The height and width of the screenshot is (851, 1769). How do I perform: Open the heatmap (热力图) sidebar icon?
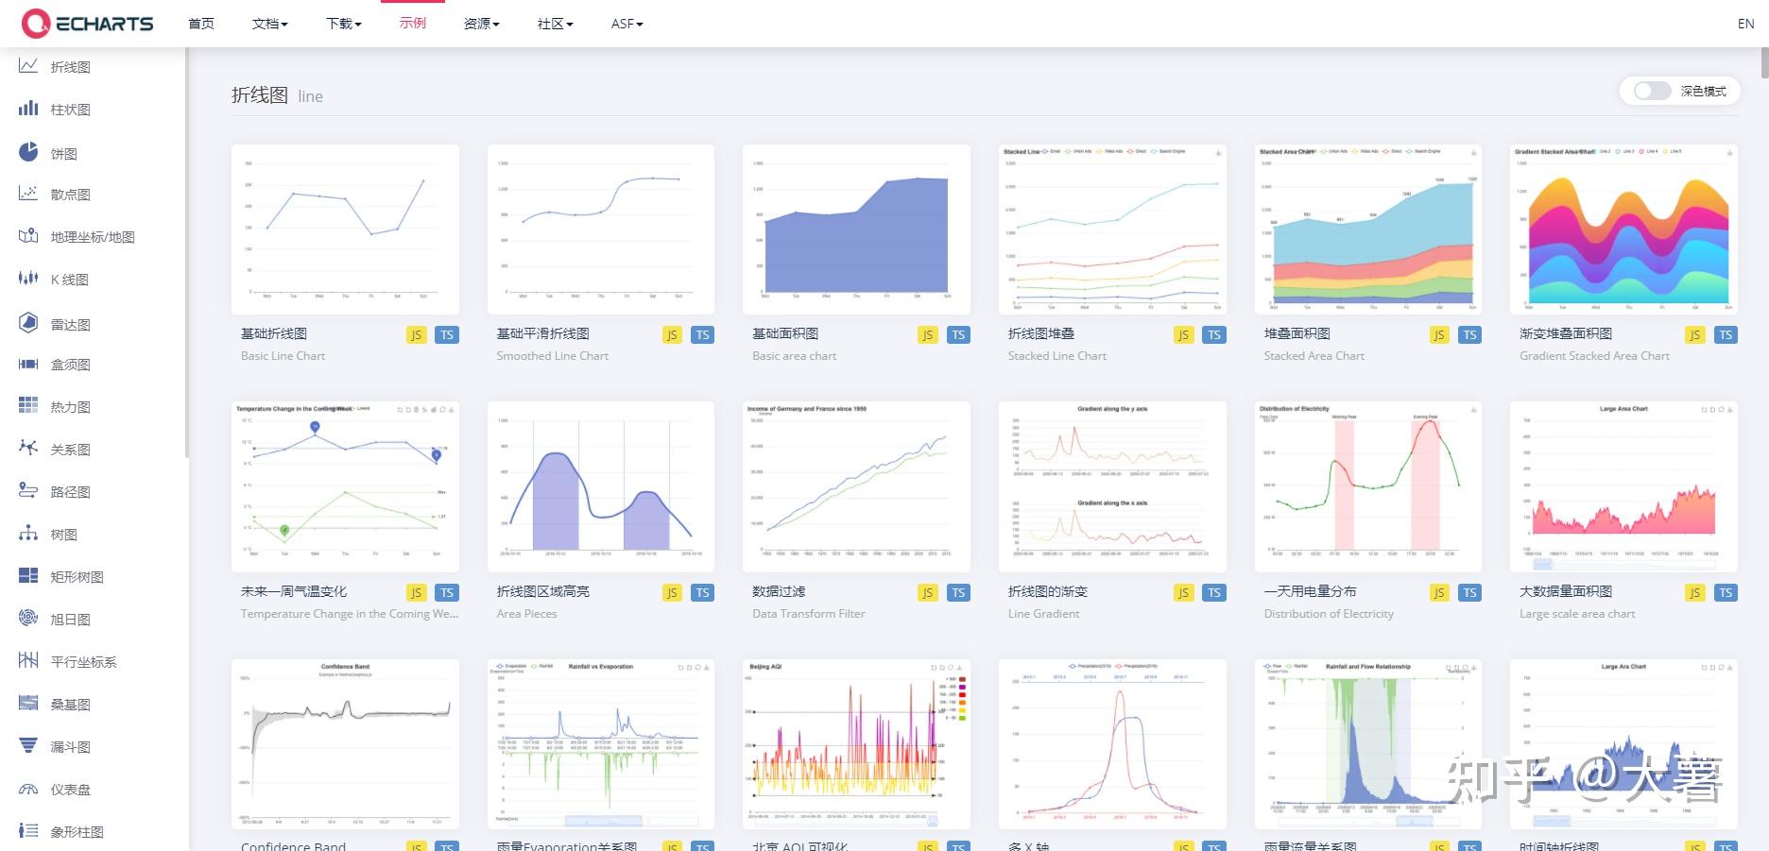(x=28, y=405)
